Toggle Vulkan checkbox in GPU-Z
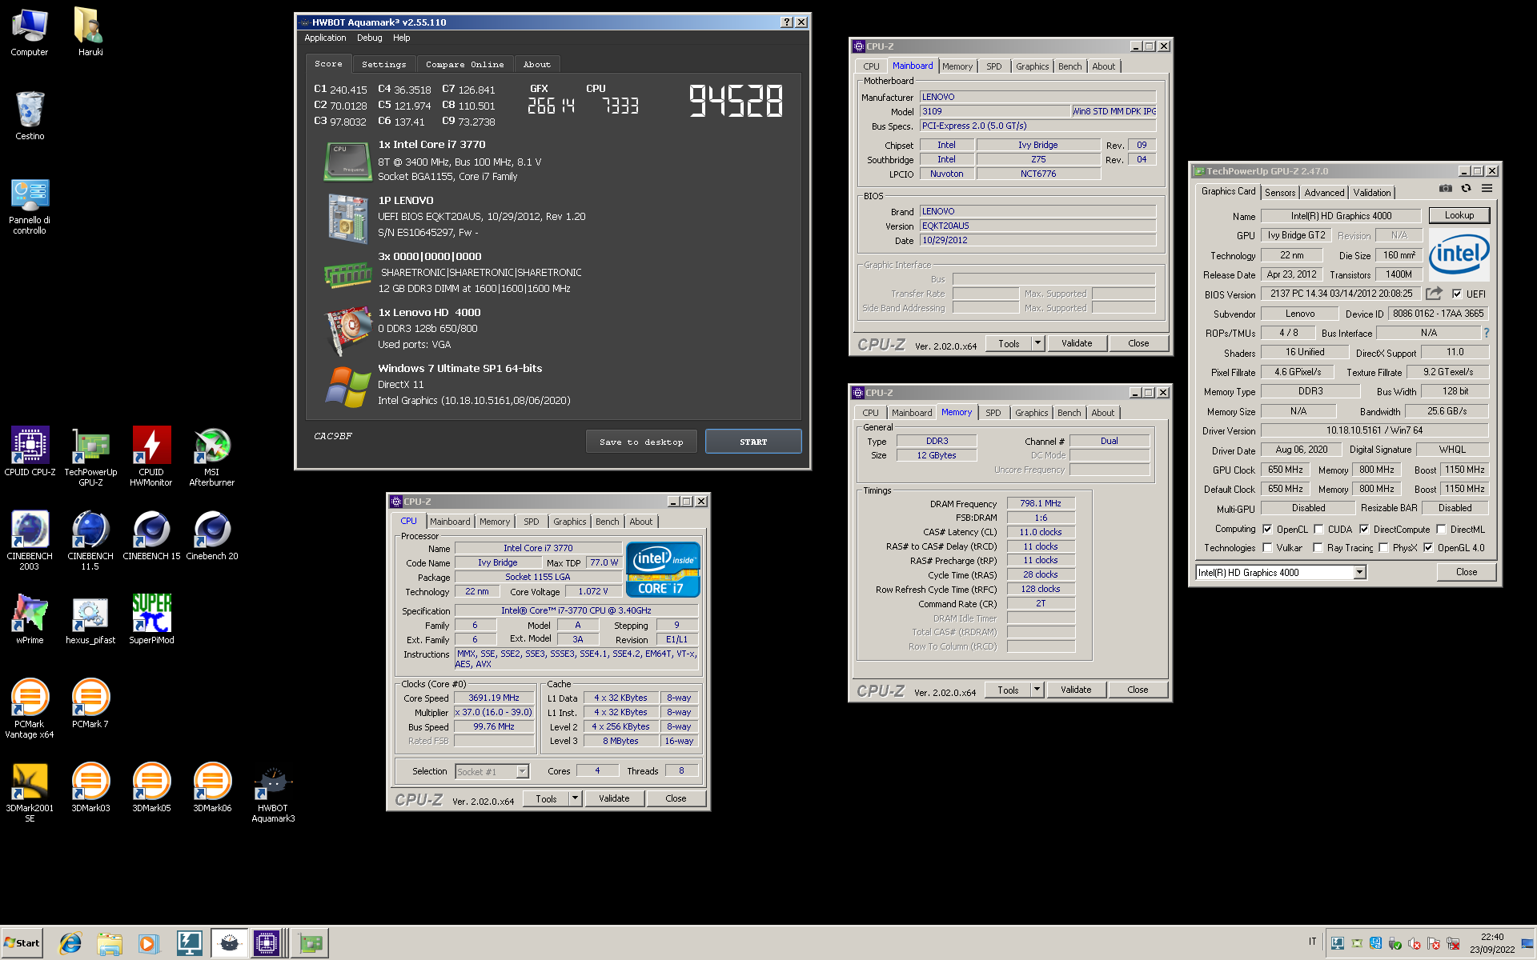This screenshot has width=1537, height=960. (x=1267, y=547)
